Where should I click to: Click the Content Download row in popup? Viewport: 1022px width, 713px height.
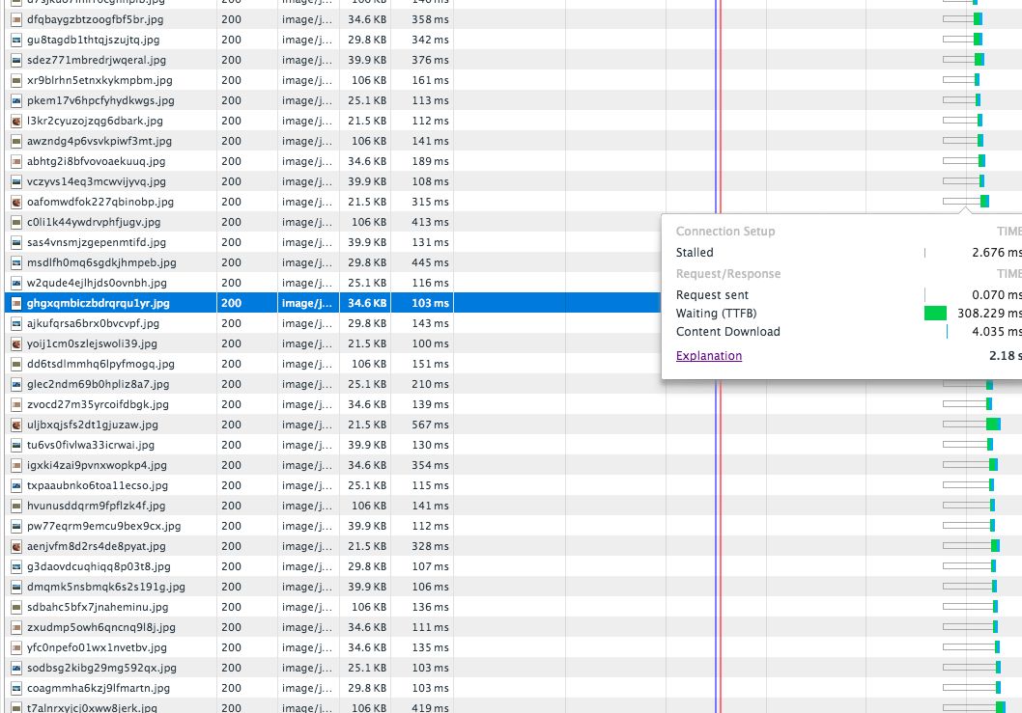tap(849, 332)
